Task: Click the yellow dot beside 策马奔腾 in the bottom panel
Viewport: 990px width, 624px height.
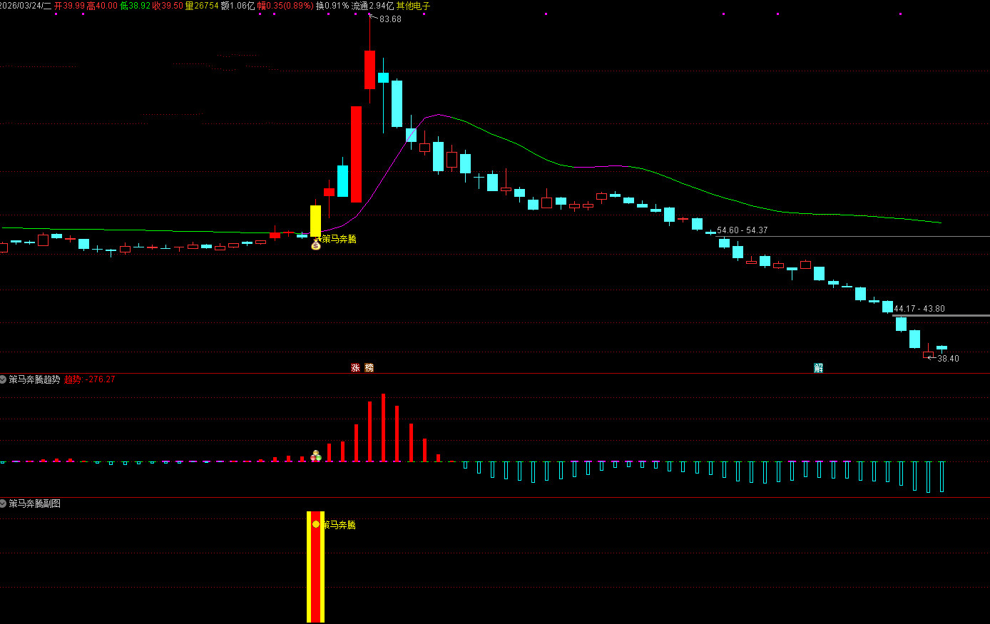Action: point(316,524)
